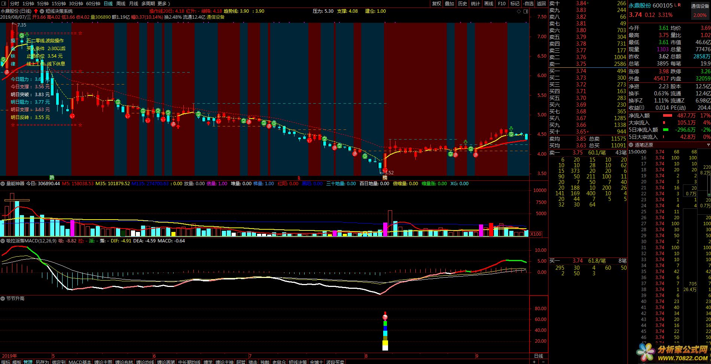Viewport: 711px width, 364px height.
Task: Expand the 更多 period options
Action: 164,3
